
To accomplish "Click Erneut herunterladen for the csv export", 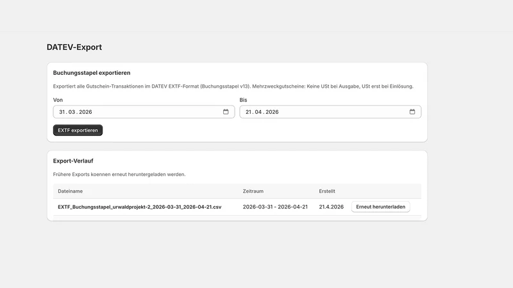I will point(380,207).
